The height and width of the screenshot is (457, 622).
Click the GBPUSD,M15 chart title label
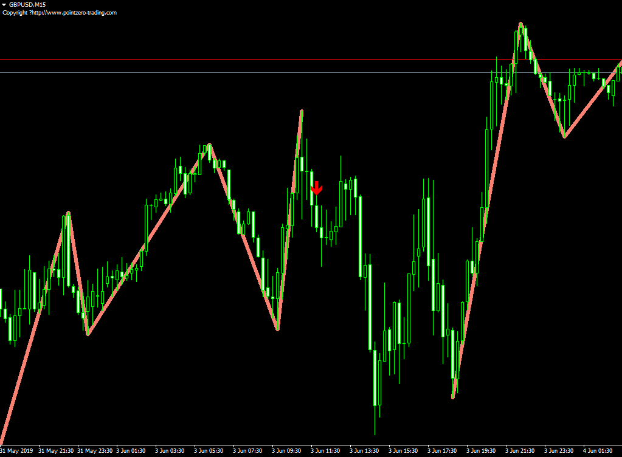pos(27,4)
